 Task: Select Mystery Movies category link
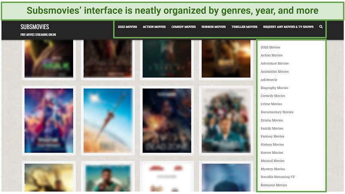pos(273,169)
